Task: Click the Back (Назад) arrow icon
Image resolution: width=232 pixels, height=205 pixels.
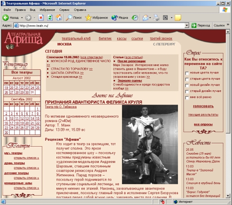Action: point(5,18)
